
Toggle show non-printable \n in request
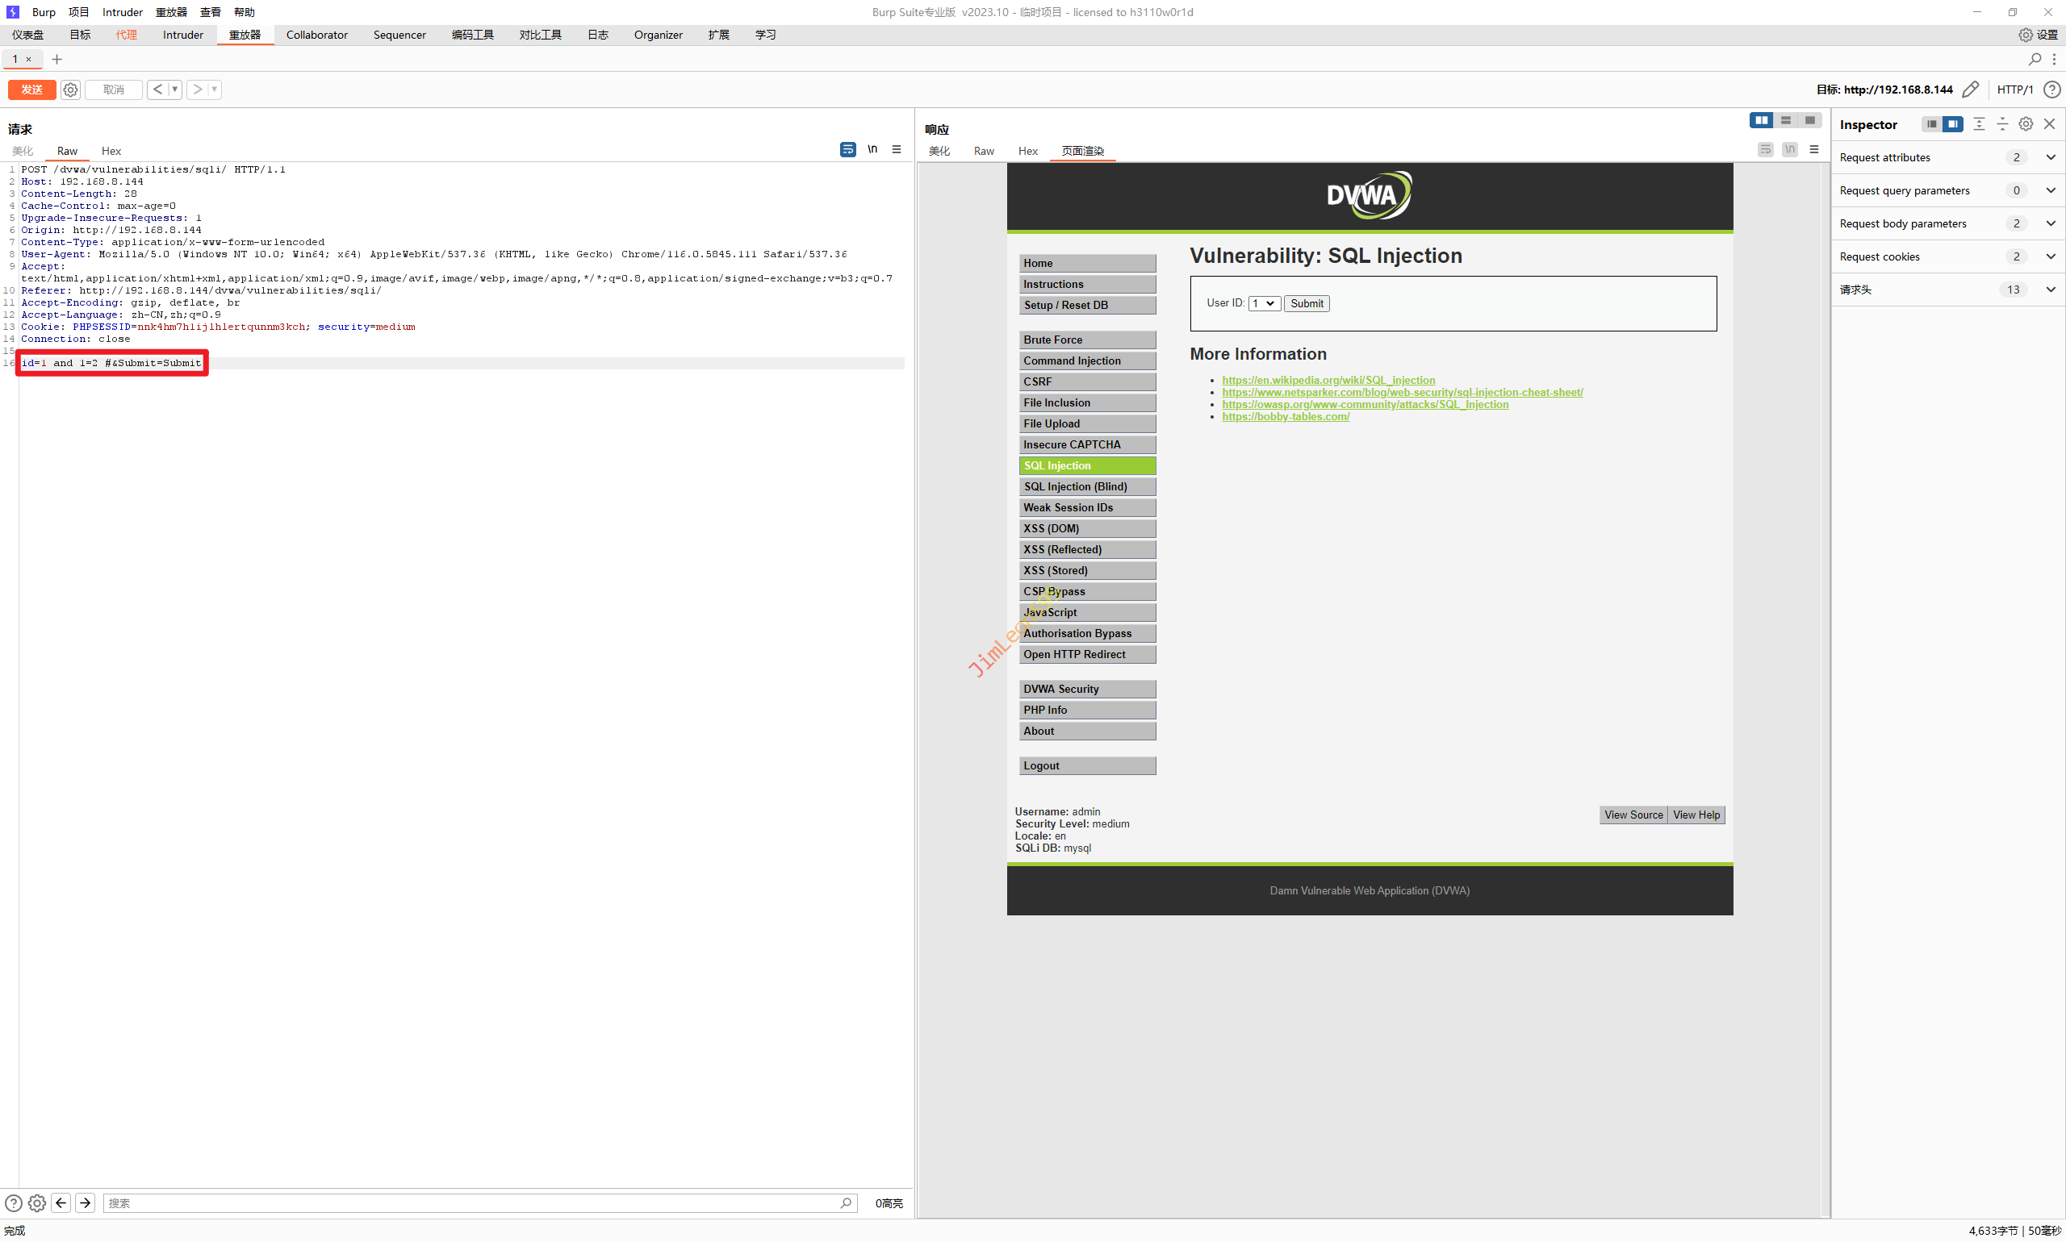pos(872,149)
